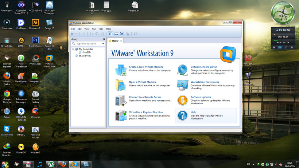299x168 pixels.
Task: Click the Windows Start orb
Action: (5, 164)
